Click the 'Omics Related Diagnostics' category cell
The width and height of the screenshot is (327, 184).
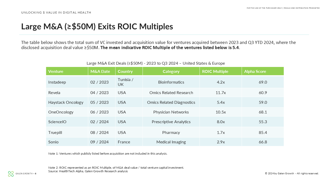coord(171,102)
